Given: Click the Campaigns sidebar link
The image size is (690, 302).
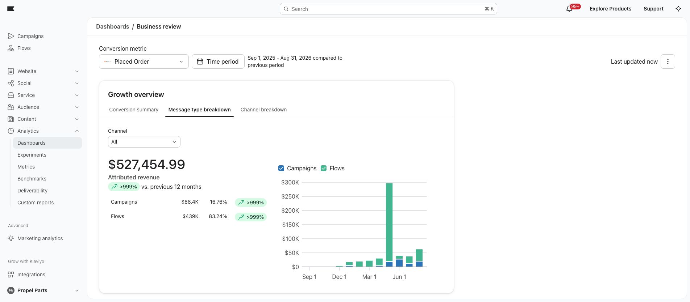Looking at the screenshot, I should (30, 36).
